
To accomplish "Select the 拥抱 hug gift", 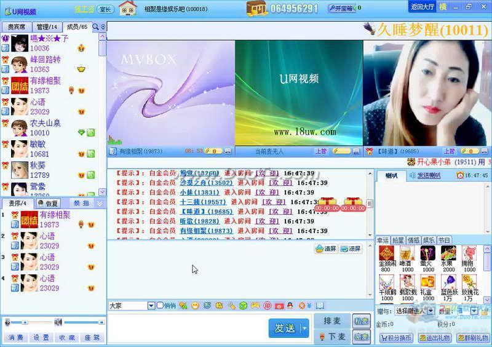I will (469, 253).
